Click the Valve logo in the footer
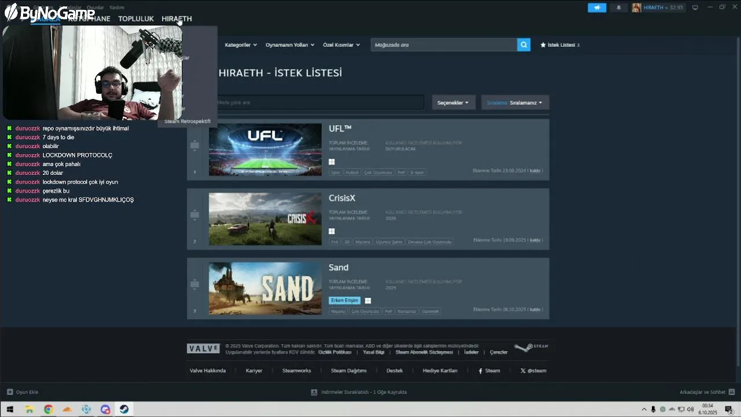741x417 pixels. [x=203, y=348]
